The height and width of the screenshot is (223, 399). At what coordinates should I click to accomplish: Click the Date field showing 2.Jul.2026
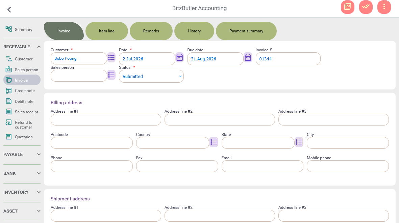147,59
